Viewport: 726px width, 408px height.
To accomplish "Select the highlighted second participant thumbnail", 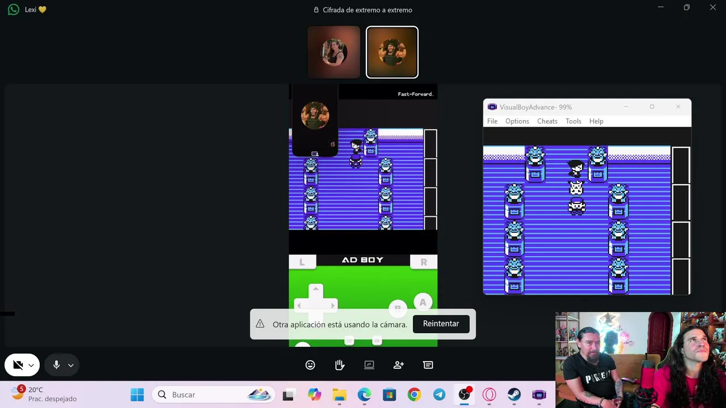I will pos(392,52).
